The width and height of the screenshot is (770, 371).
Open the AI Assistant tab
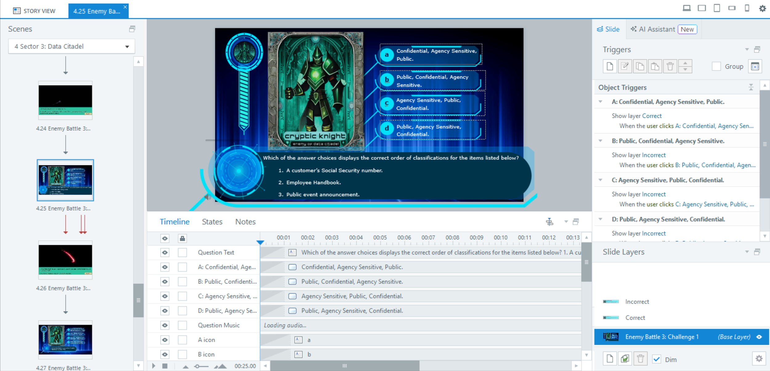656,29
